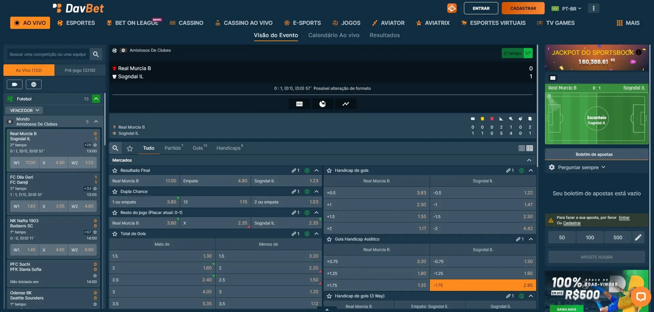Click the search magnifier in the left sidebar
Viewport: 654px width, 312px height.
point(96,54)
